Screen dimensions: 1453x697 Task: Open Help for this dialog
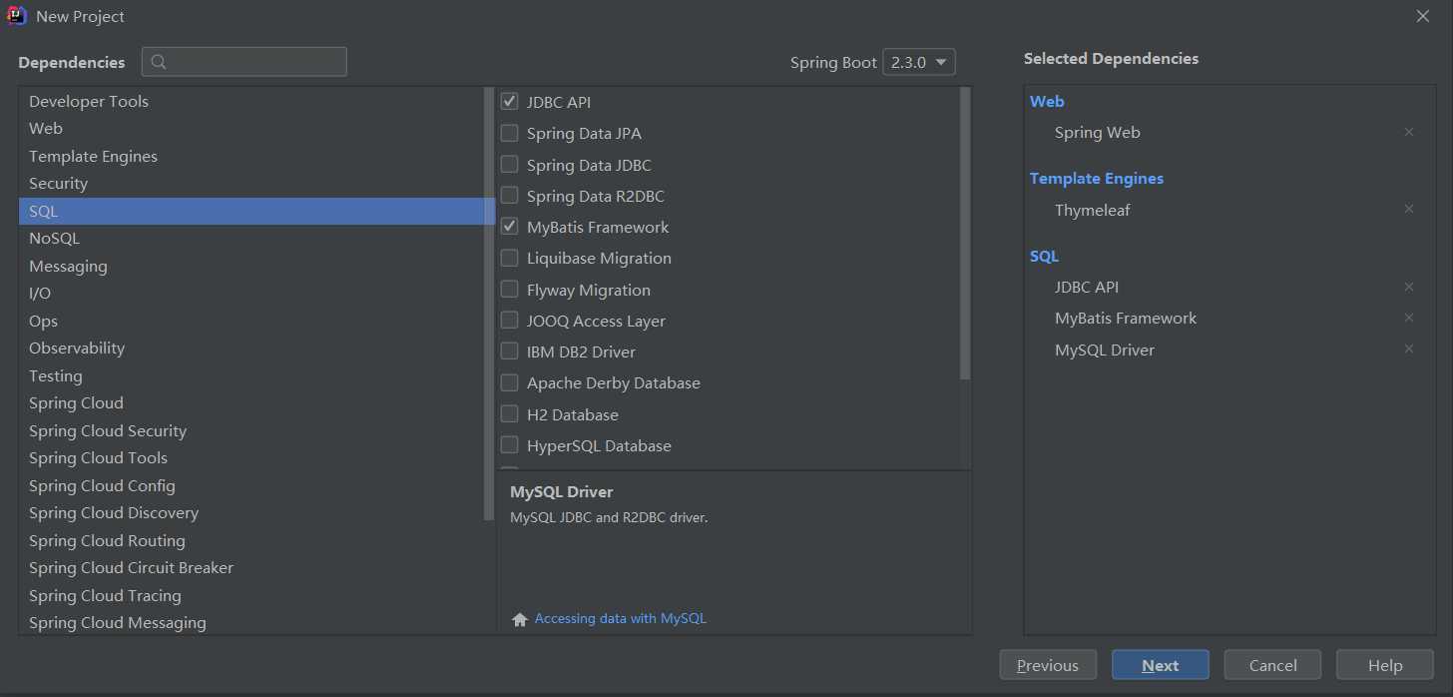[1385, 665]
